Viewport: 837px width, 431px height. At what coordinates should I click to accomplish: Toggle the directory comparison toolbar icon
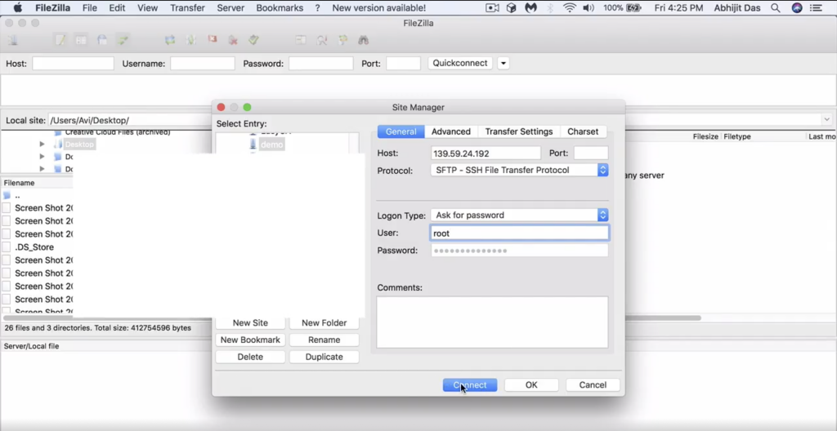click(322, 41)
